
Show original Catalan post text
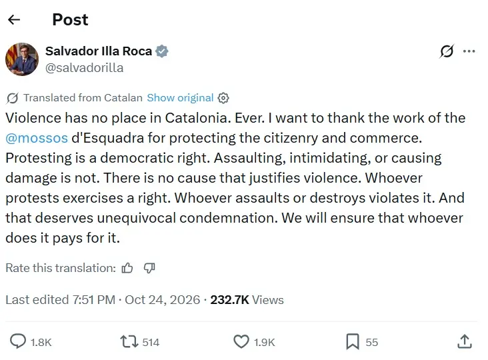click(180, 98)
